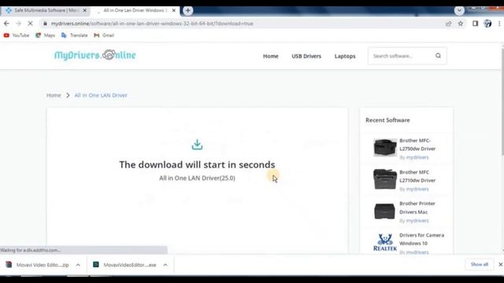Click the Search software input field
This screenshot has height=283, width=504.
401,56
